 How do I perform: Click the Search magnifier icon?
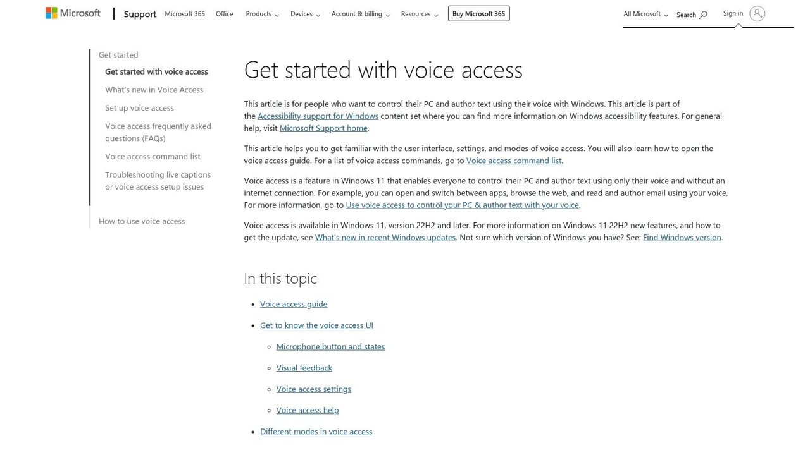(x=703, y=15)
